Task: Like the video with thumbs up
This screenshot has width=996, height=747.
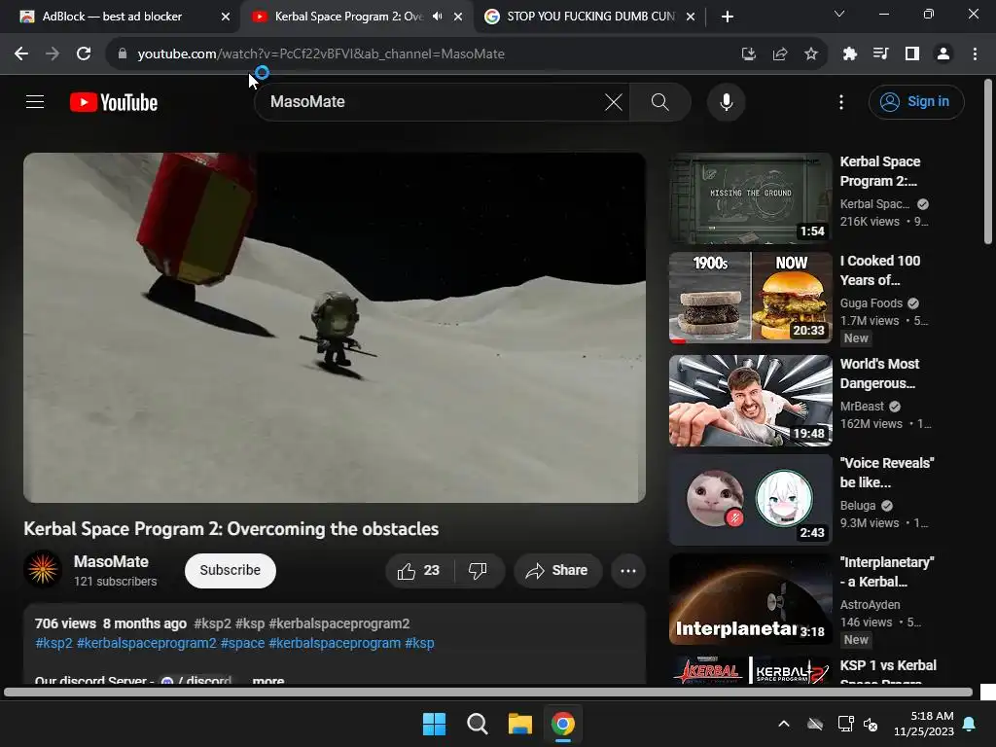Action: (419, 570)
